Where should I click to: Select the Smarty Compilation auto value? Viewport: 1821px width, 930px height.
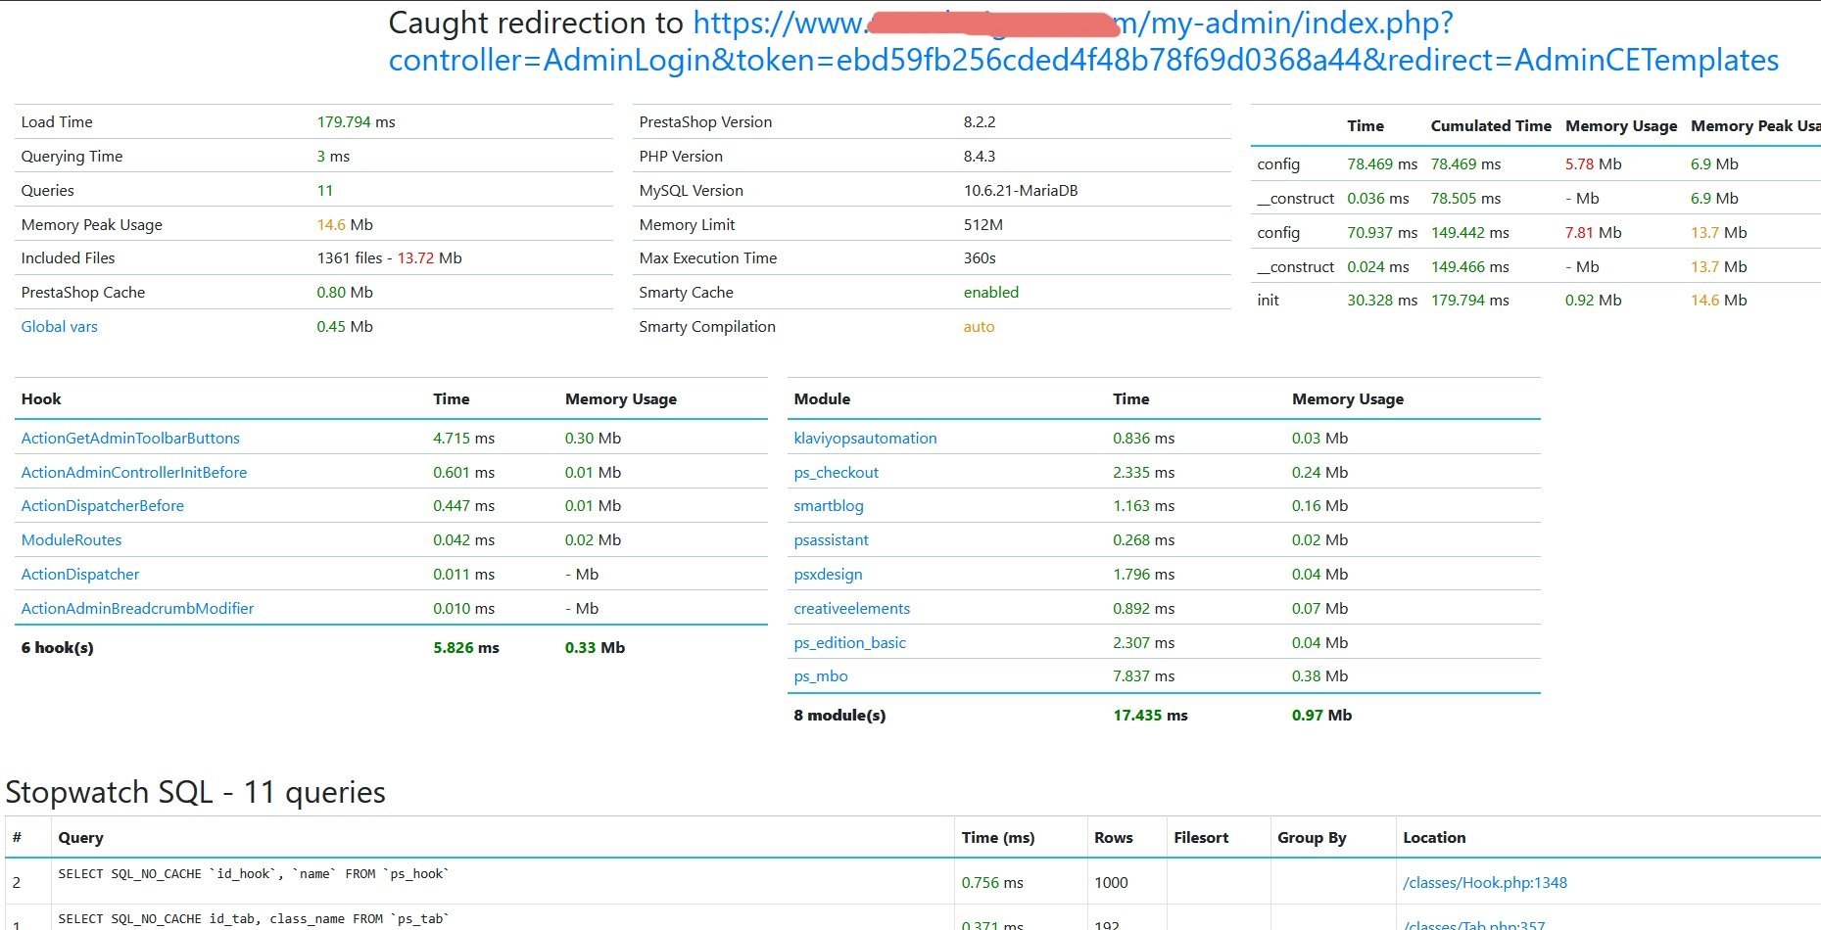[979, 327]
